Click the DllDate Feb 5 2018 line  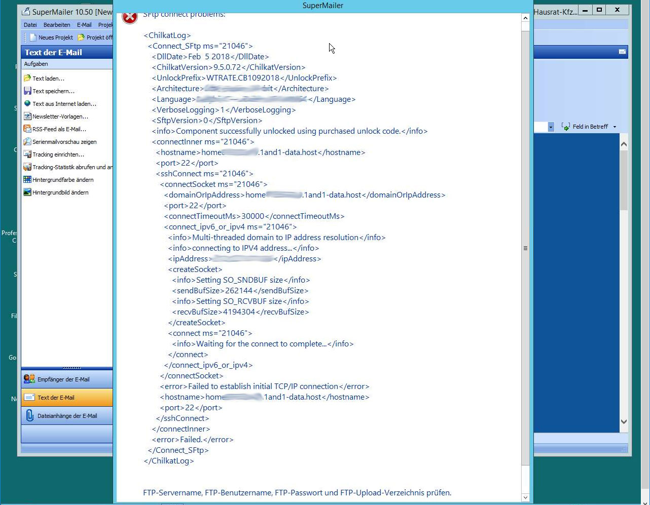(x=210, y=57)
